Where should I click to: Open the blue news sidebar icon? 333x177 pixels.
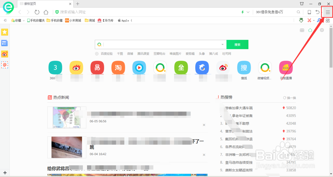4,43
